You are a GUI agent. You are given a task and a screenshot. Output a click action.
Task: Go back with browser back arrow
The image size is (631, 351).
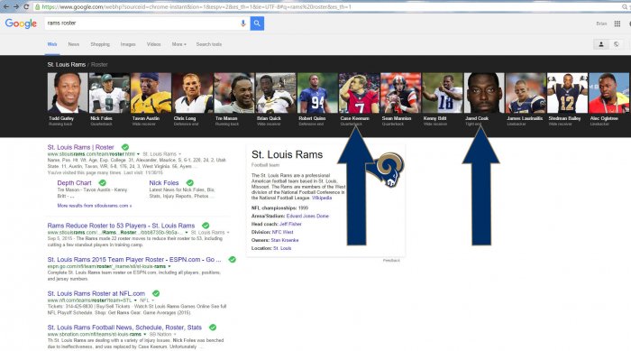pyautogui.click(x=6, y=7)
